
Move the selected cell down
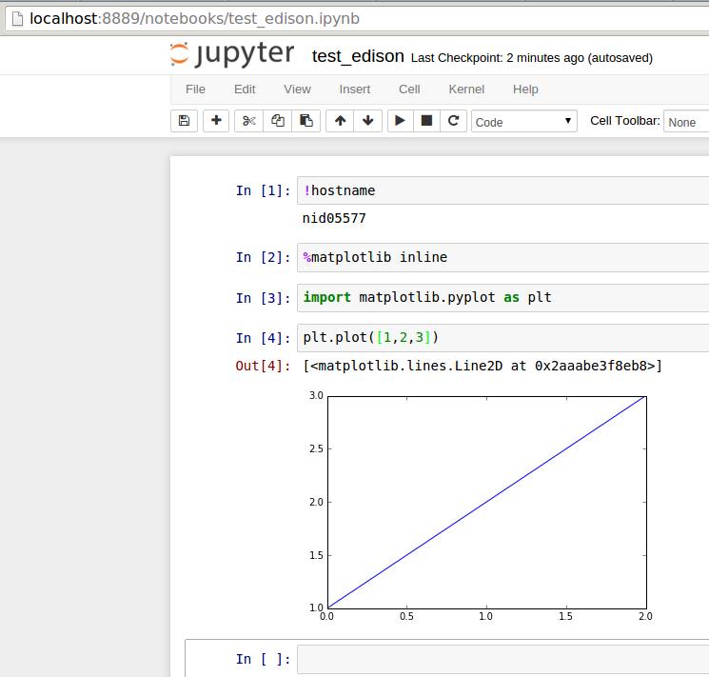tap(367, 121)
